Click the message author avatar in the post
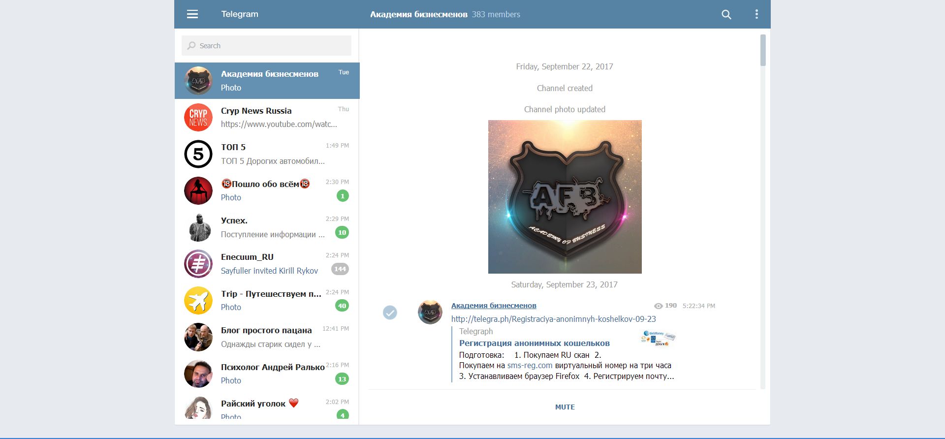This screenshot has width=945, height=439. pyautogui.click(x=430, y=312)
